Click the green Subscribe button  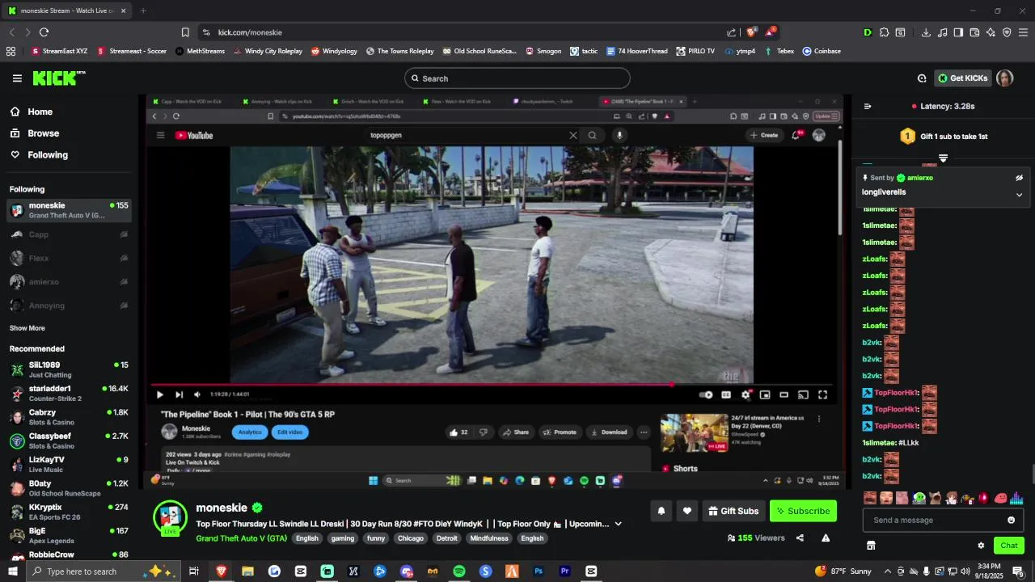(x=803, y=511)
